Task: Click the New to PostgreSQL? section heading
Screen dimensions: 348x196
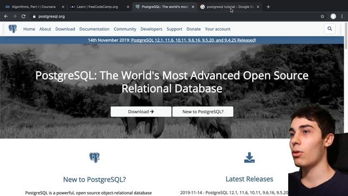Action: pos(95,179)
